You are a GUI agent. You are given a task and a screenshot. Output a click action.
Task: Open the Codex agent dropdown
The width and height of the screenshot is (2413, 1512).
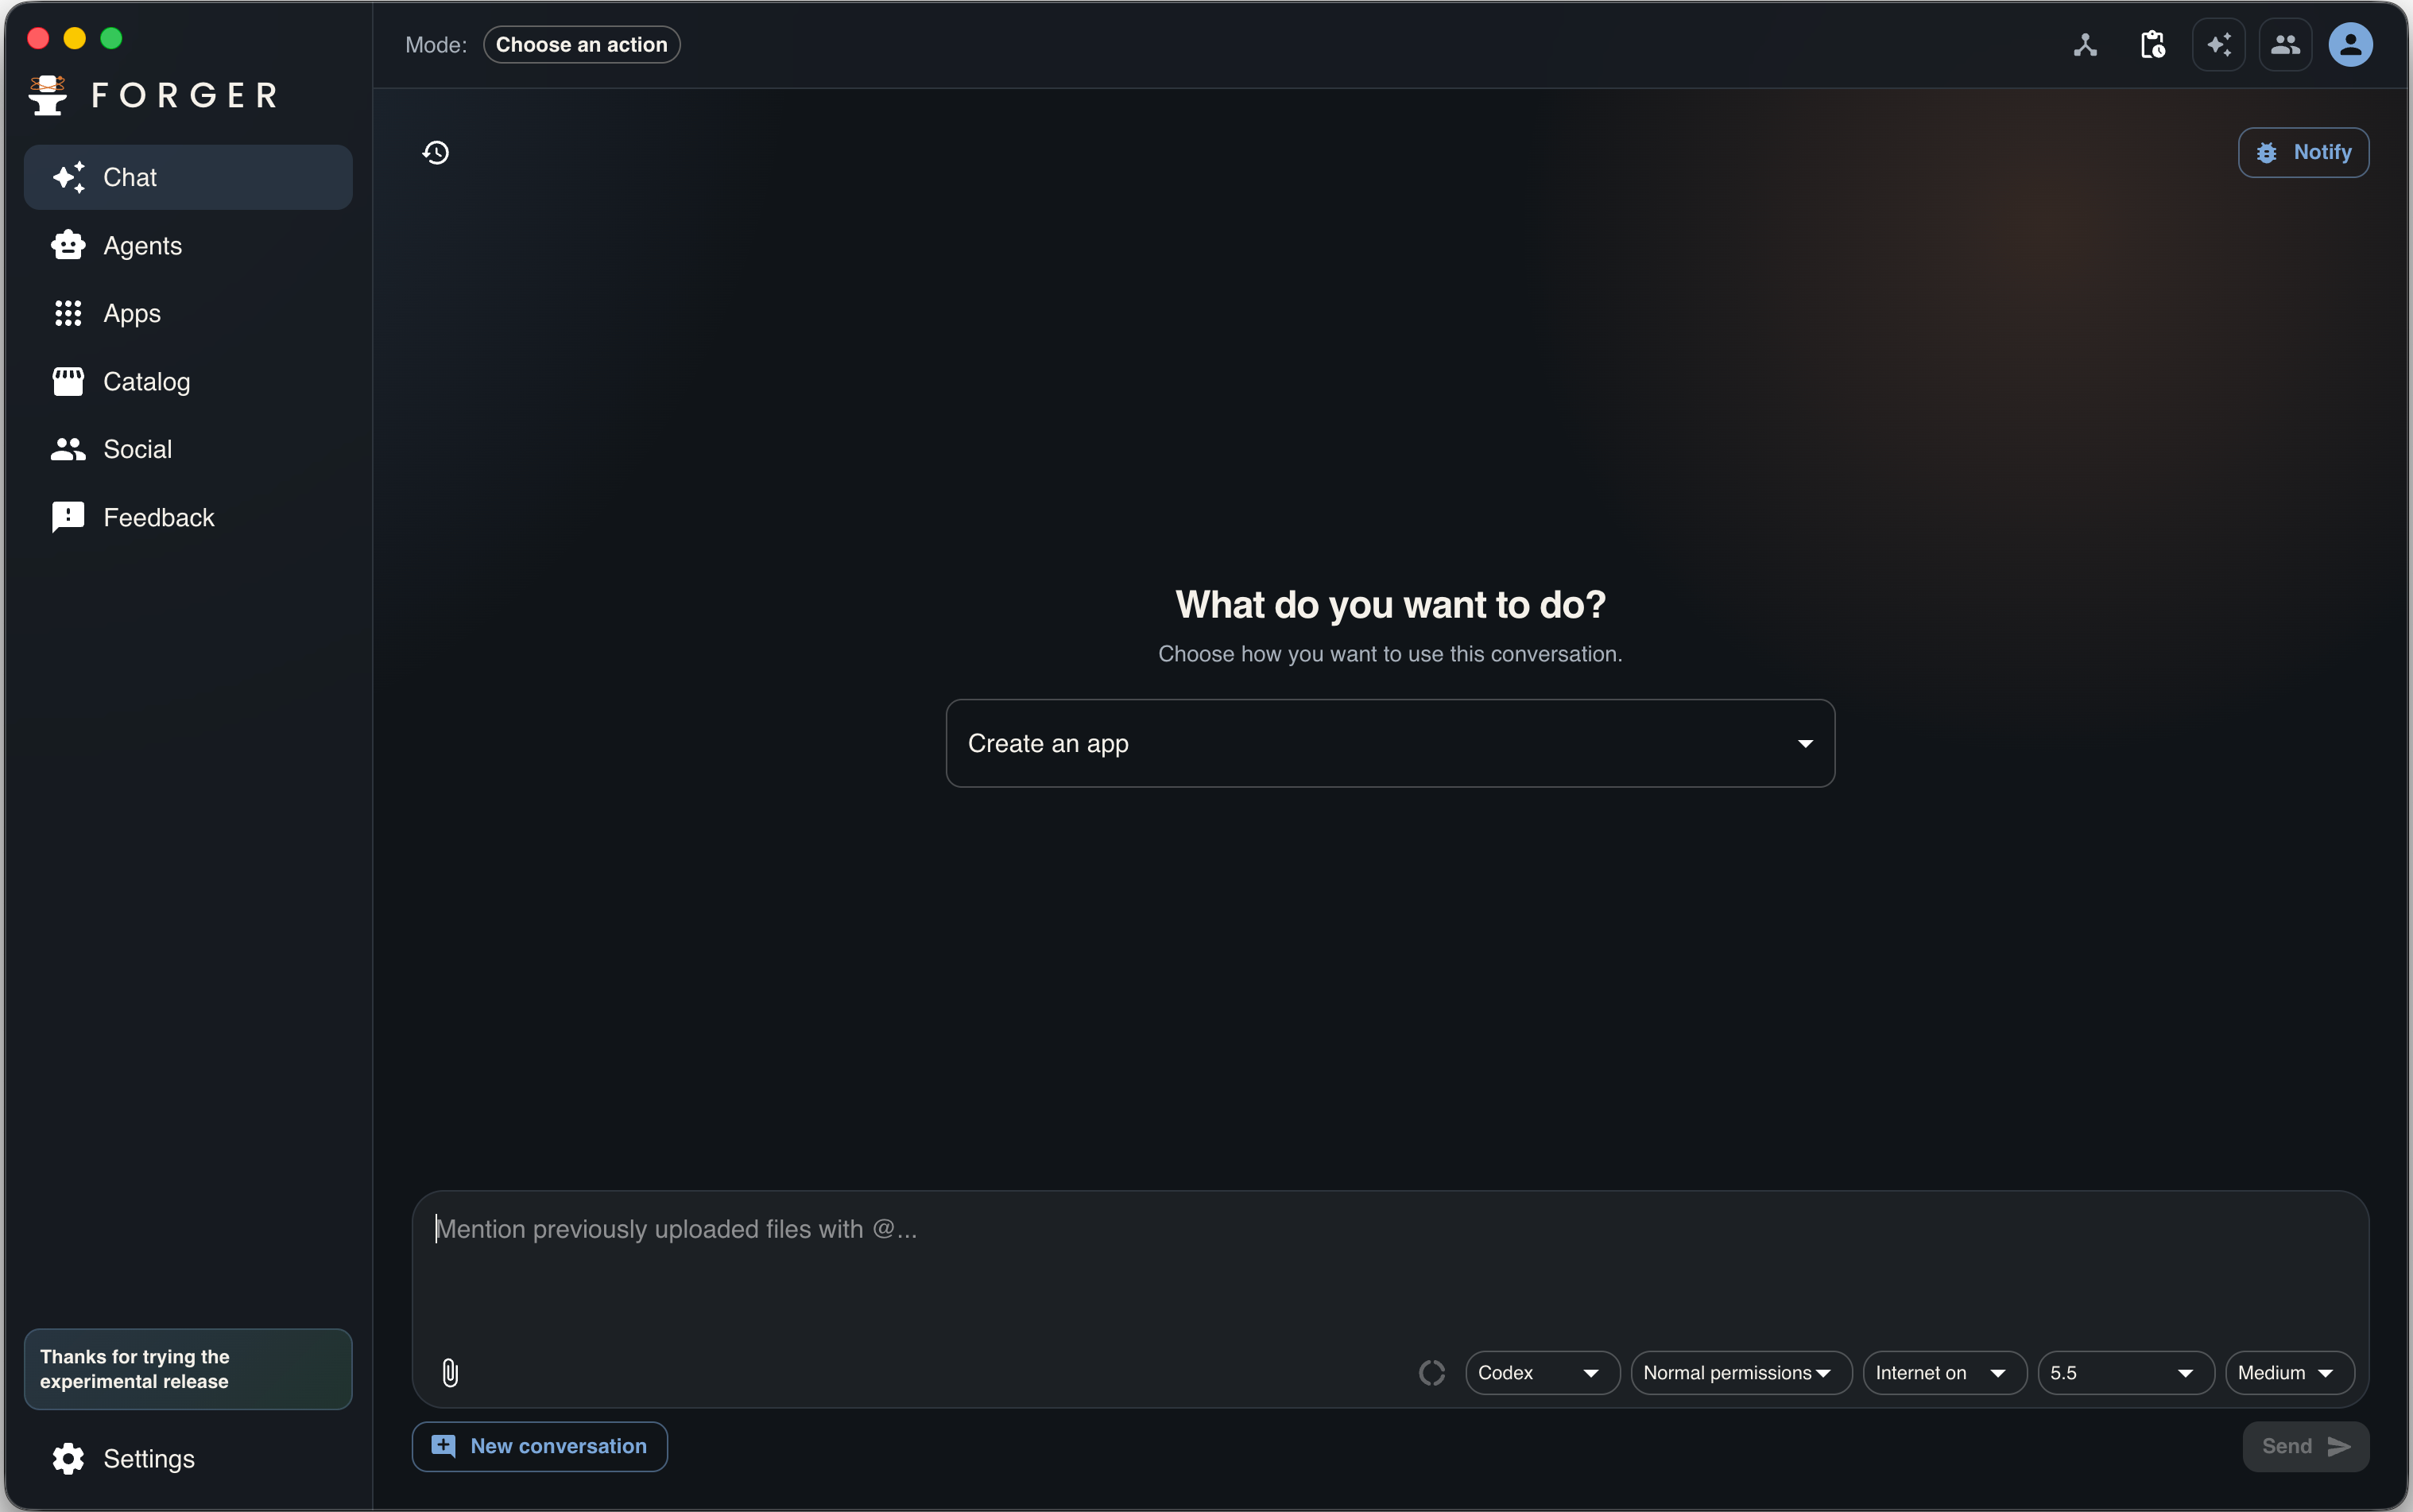click(x=1543, y=1372)
